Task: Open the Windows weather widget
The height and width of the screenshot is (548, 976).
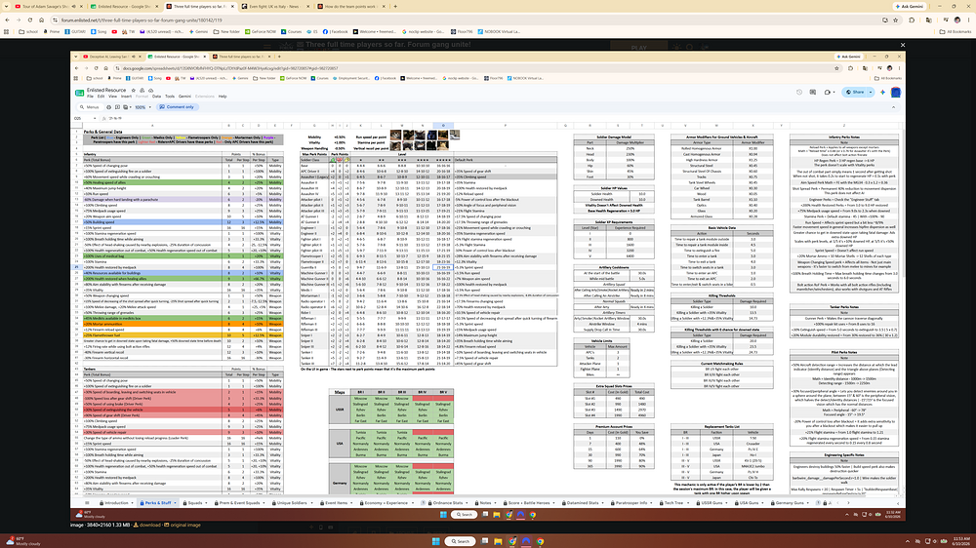Action: coord(22,541)
